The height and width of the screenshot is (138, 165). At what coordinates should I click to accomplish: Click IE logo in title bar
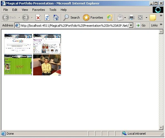coord(3,3)
